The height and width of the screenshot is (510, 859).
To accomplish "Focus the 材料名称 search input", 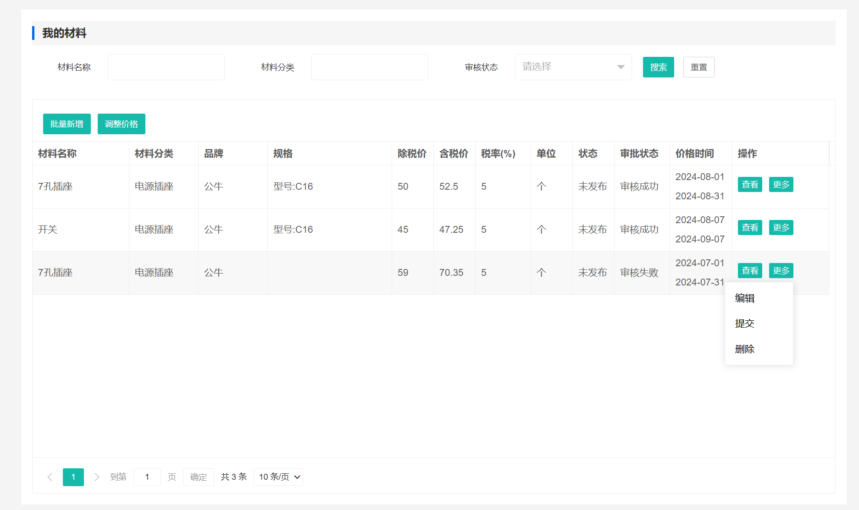I will tap(166, 67).
